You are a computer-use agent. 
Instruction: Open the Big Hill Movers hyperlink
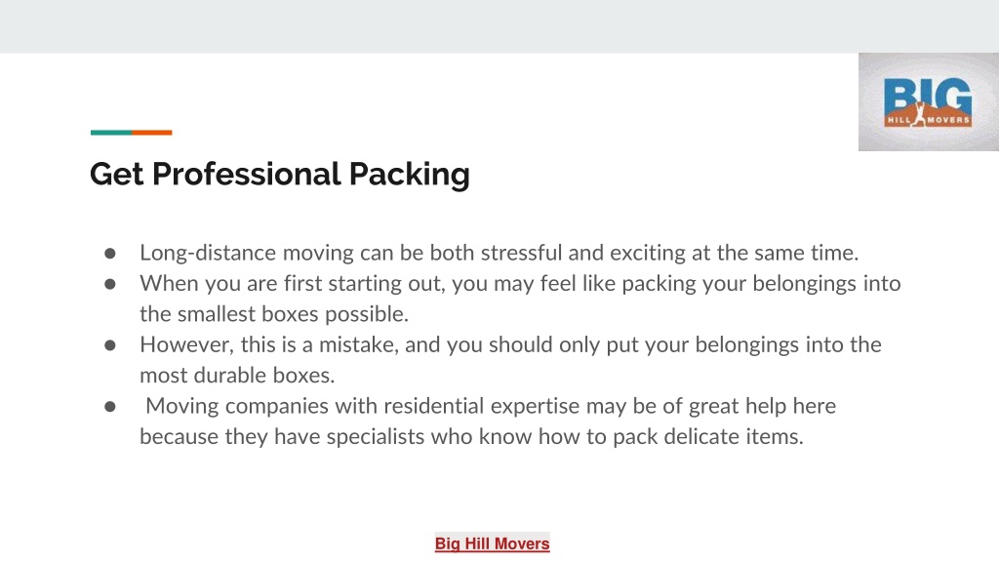click(492, 543)
